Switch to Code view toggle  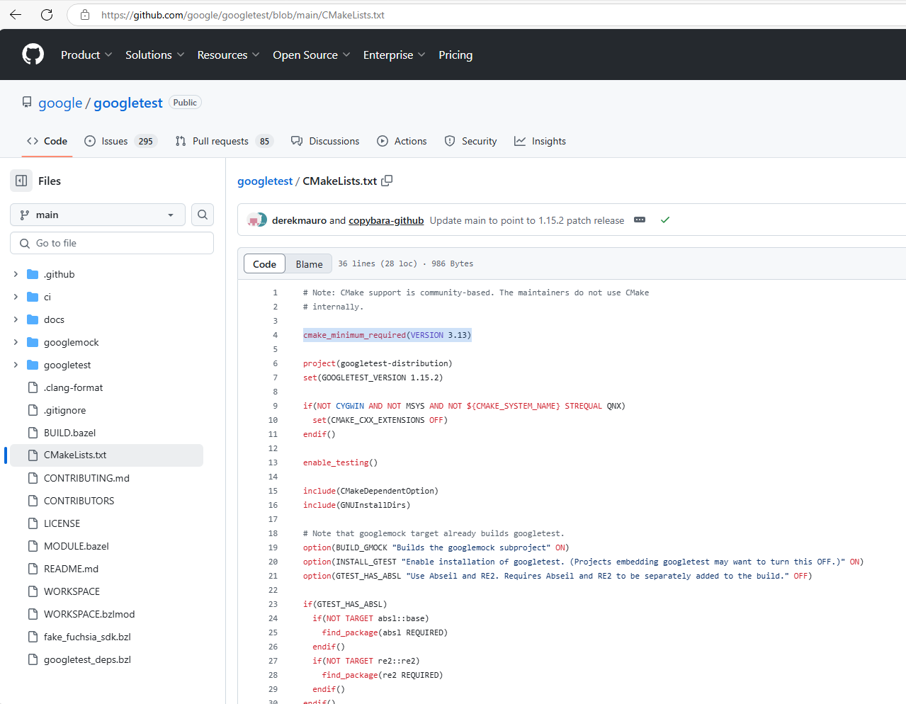(264, 264)
